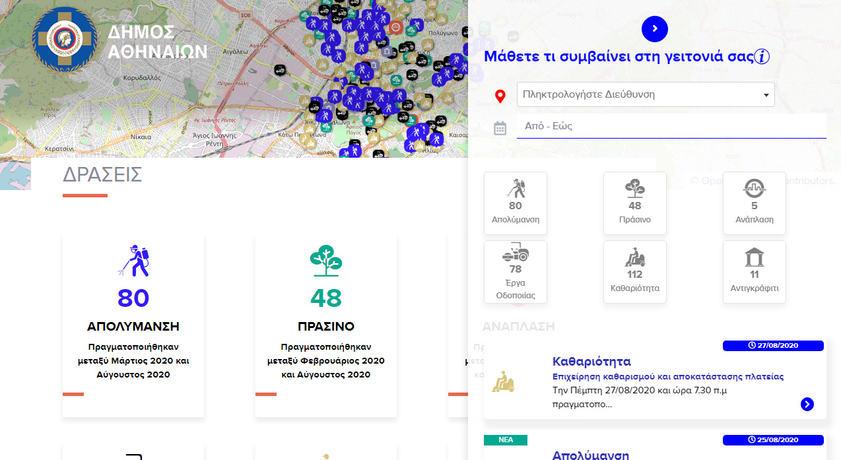Click the red location pin icon

pos(500,96)
